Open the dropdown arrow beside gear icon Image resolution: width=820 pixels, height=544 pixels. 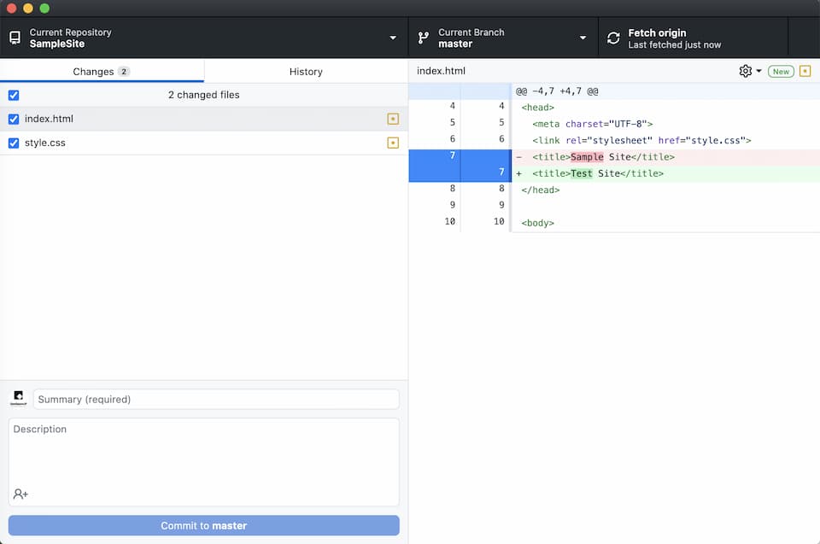pyautogui.click(x=758, y=71)
